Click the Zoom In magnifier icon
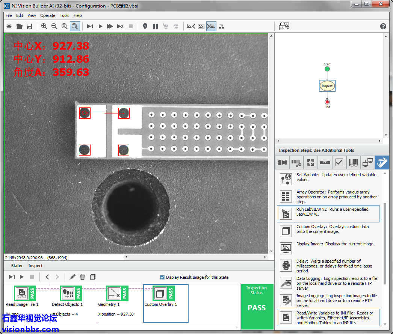This screenshot has height=334, width=393. coord(44,26)
